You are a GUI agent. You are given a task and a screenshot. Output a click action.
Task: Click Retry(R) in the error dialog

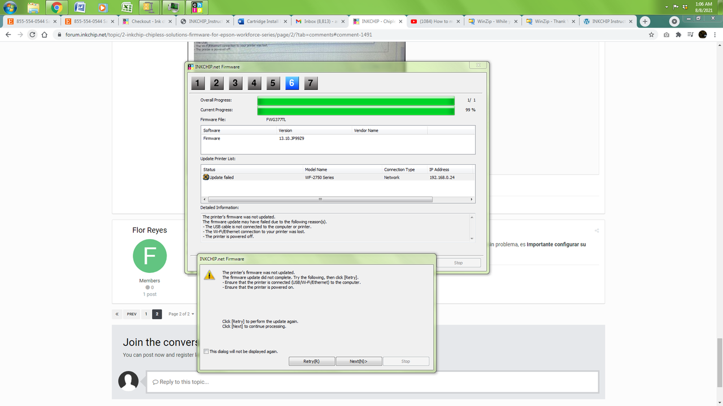click(312, 361)
